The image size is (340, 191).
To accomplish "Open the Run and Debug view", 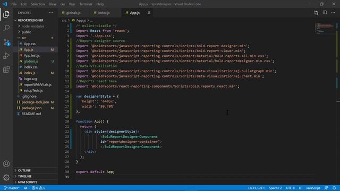I will [x=6, y=56].
